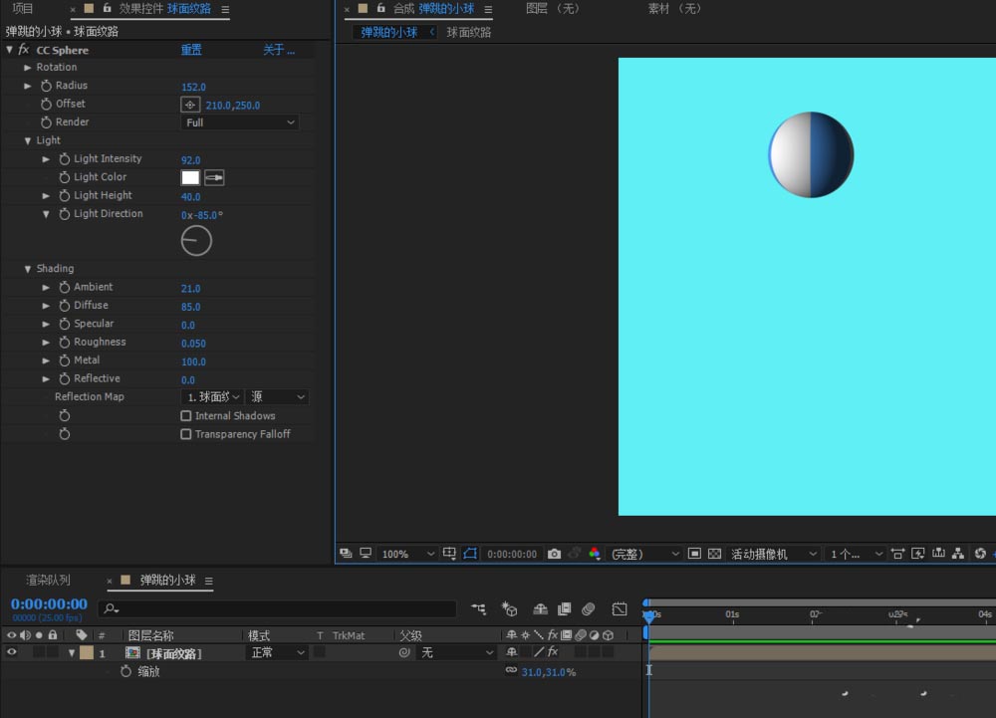
Task: Check the Transparency Falloff option
Action: pyautogui.click(x=186, y=434)
